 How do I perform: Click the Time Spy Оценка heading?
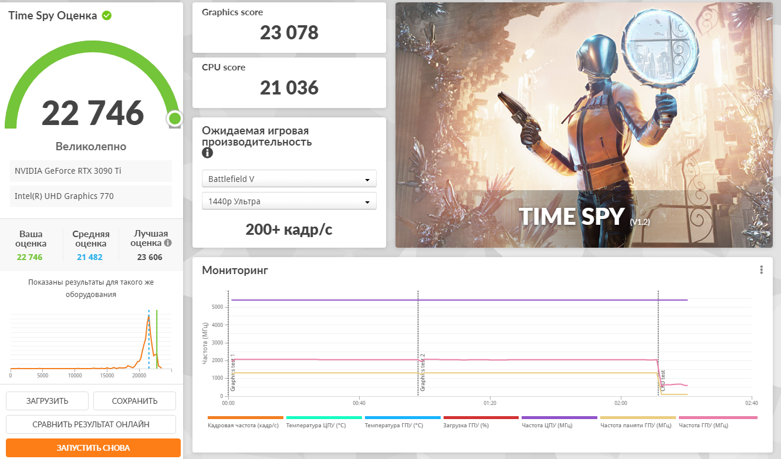pos(53,16)
